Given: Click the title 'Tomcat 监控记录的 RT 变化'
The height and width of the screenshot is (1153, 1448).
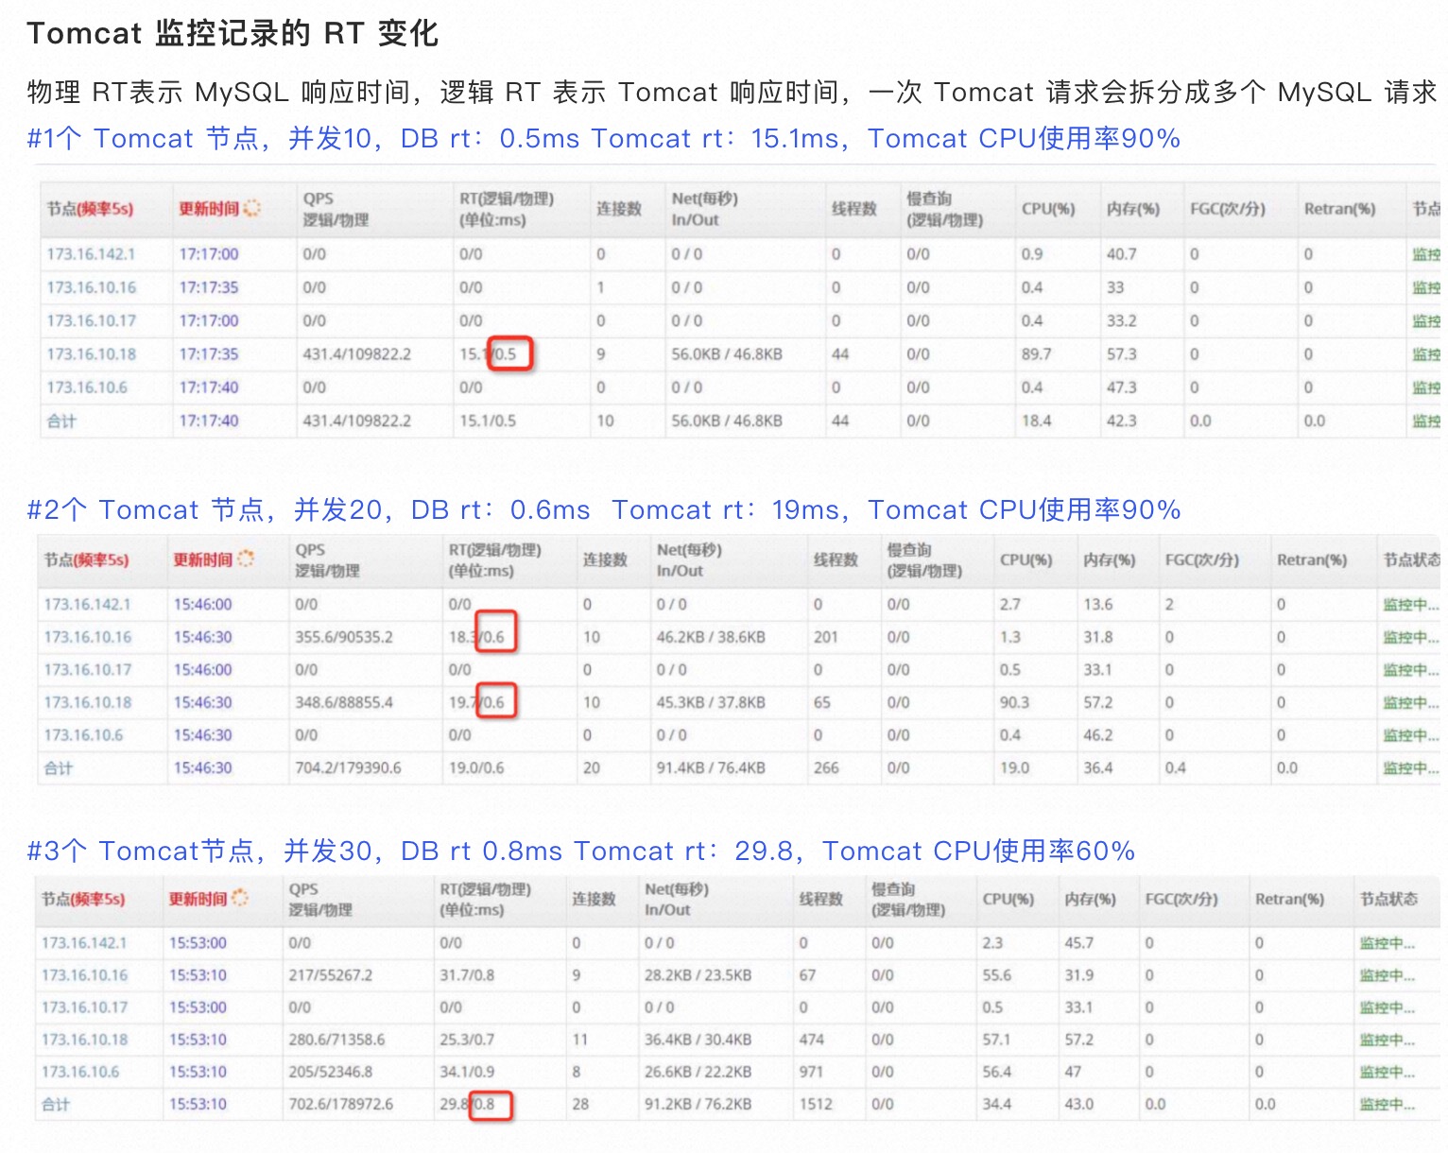Looking at the screenshot, I should (x=233, y=33).
